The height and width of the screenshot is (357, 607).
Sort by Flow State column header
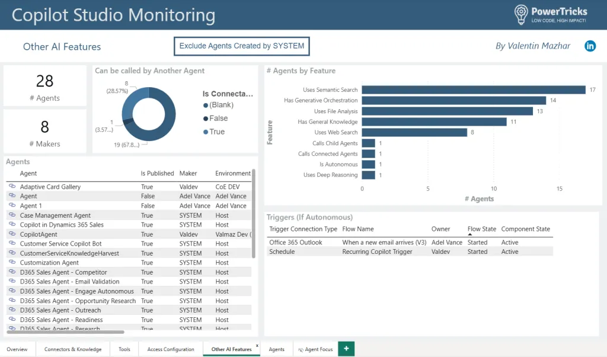click(x=481, y=229)
